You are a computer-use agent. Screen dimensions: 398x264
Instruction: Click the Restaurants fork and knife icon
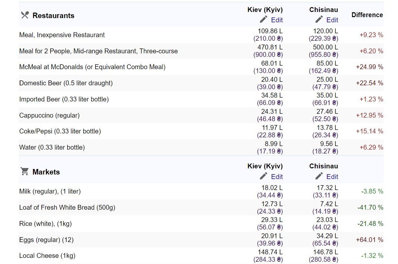coord(25,15)
